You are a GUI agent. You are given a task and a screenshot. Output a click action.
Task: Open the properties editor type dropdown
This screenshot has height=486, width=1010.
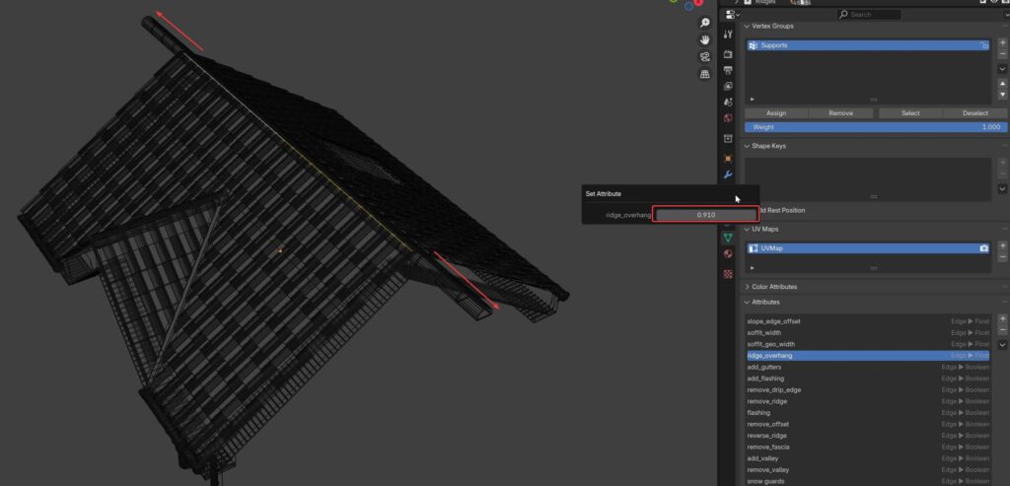tap(733, 14)
